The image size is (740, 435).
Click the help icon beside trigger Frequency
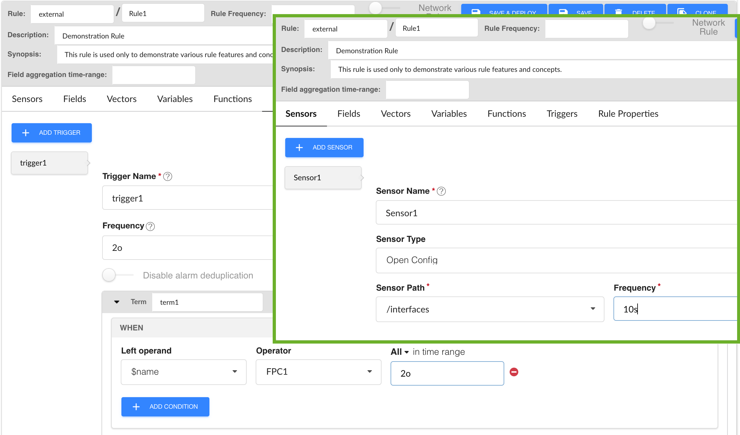150,226
